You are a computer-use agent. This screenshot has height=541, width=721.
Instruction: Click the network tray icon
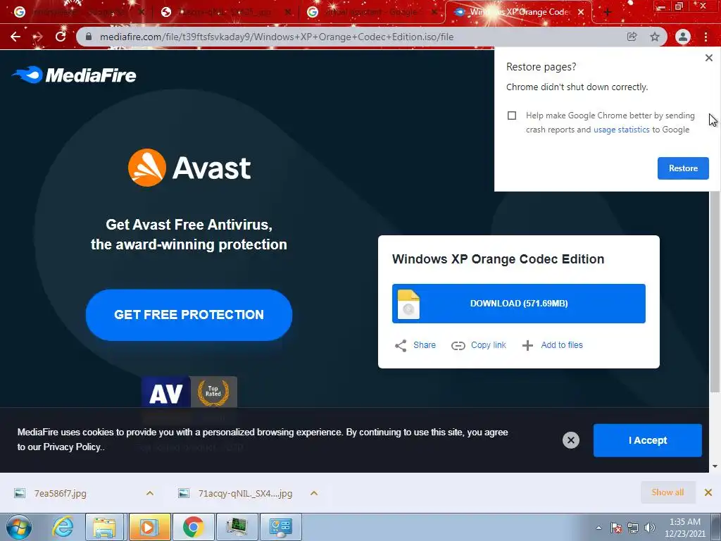pyautogui.click(x=633, y=528)
